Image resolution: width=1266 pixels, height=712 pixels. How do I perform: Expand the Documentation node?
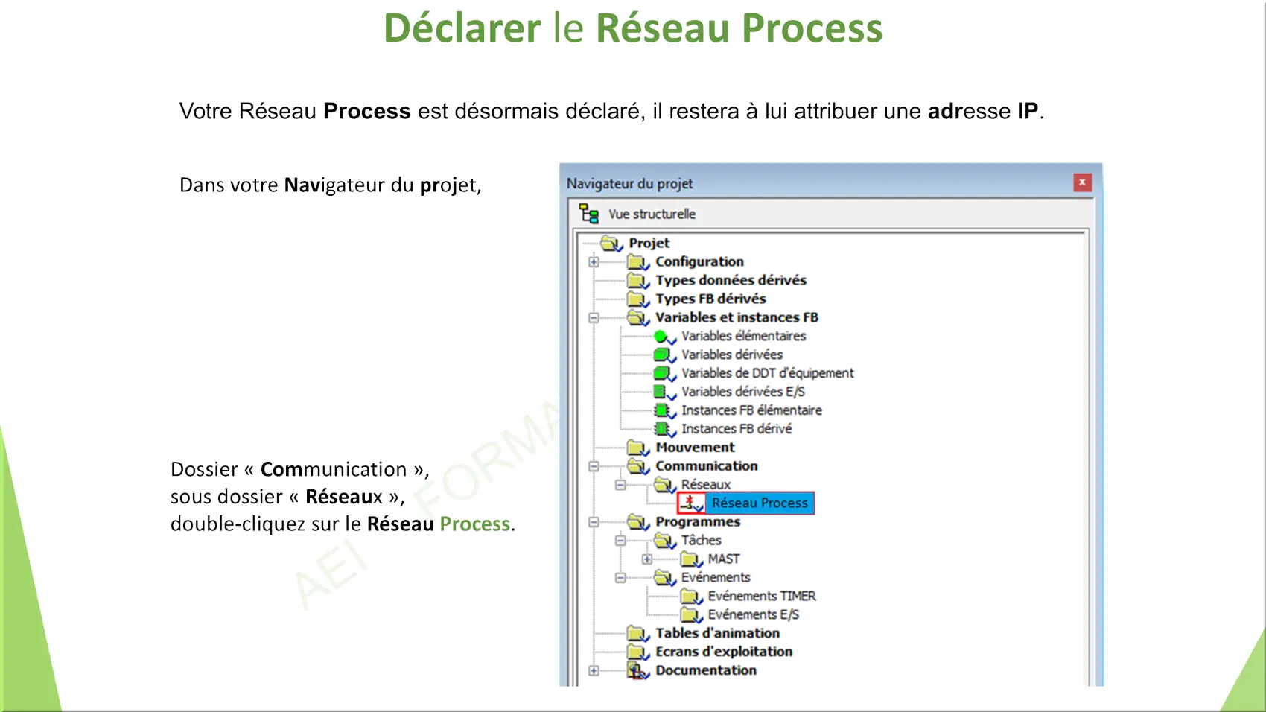click(x=594, y=670)
